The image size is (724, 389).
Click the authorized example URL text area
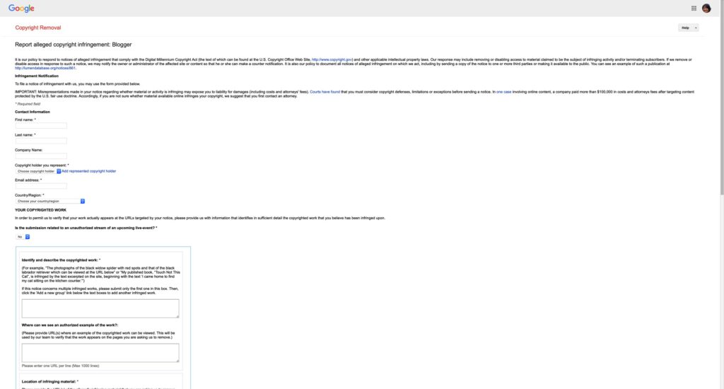[100, 353]
